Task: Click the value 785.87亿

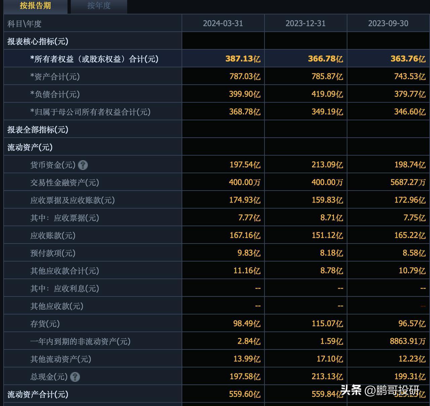Action: pos(327,76)
